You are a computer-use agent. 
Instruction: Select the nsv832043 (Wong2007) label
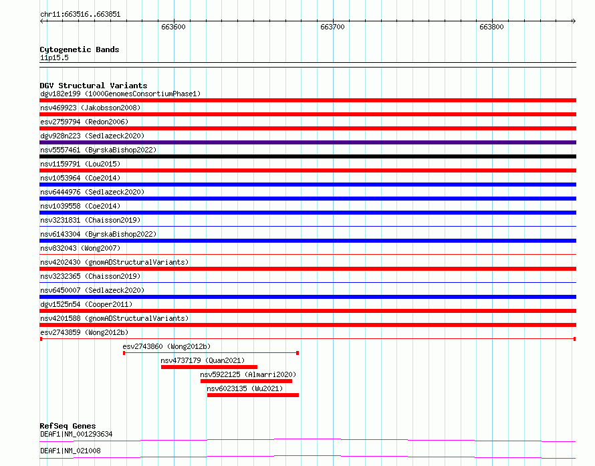point(80,248)
